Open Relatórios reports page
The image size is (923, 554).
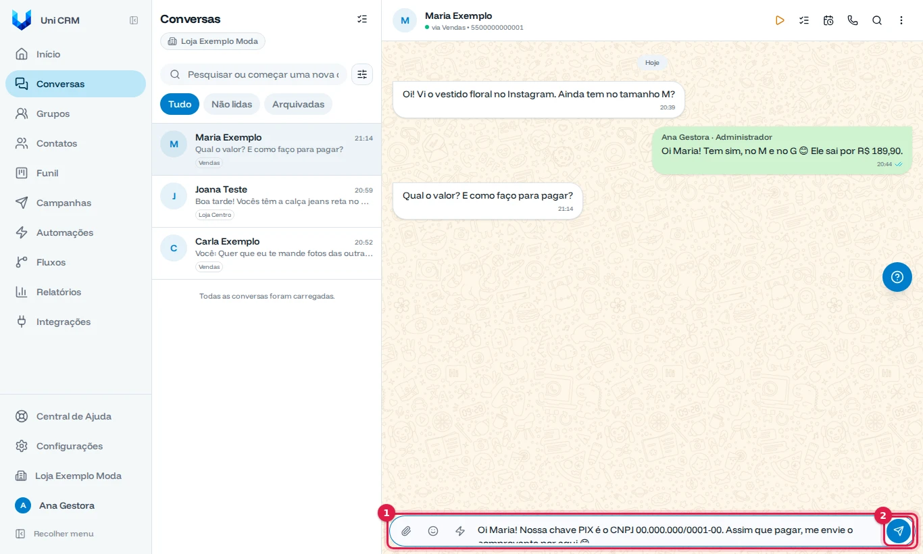[76, 292]
